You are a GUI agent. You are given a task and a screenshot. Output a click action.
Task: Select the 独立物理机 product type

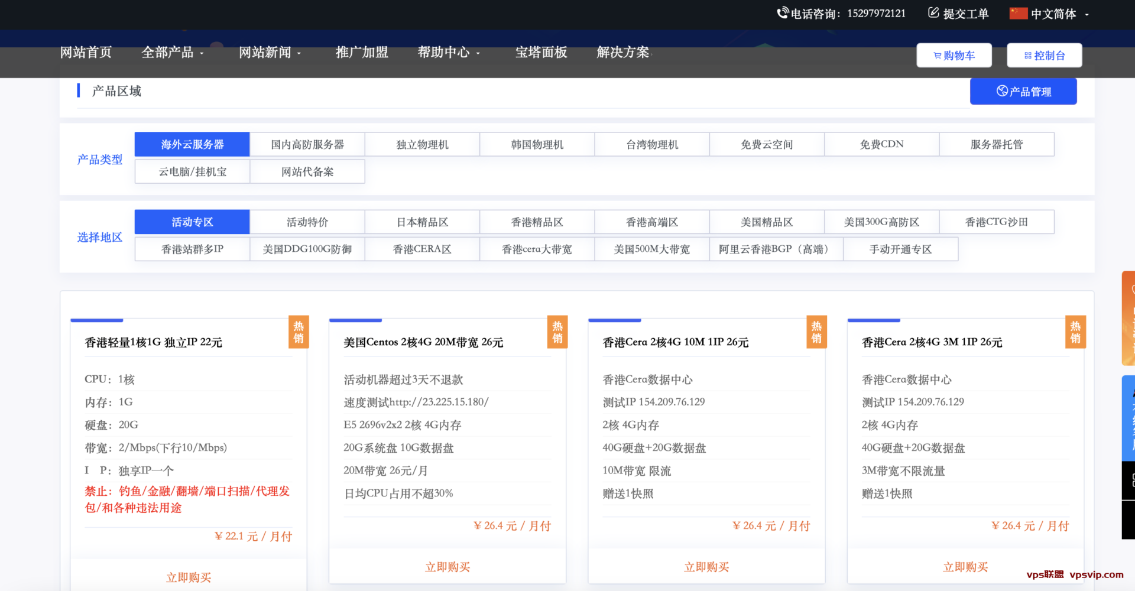(422, 144)
